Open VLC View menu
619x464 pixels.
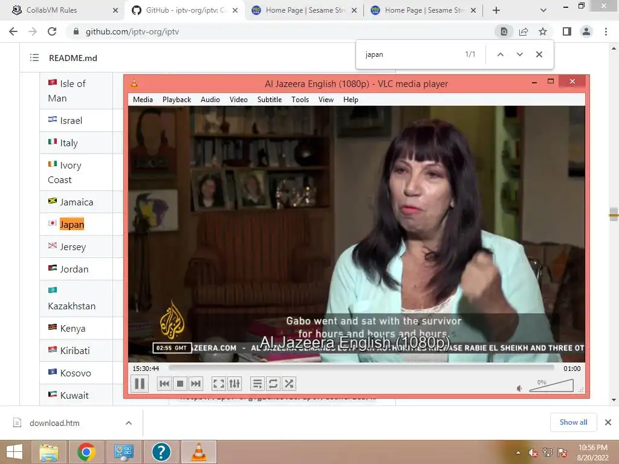point(326,100)
